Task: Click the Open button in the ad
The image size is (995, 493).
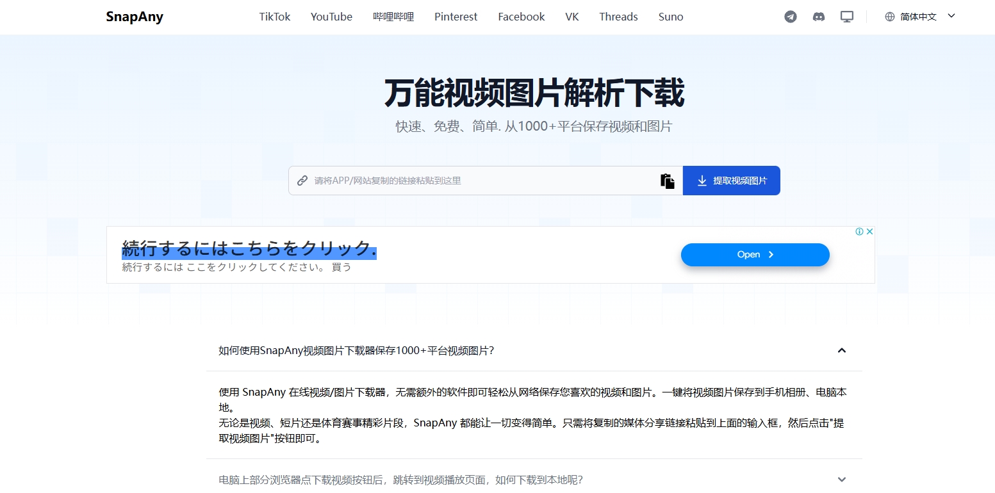Action: pyautogui.click(x=755, y=255)
